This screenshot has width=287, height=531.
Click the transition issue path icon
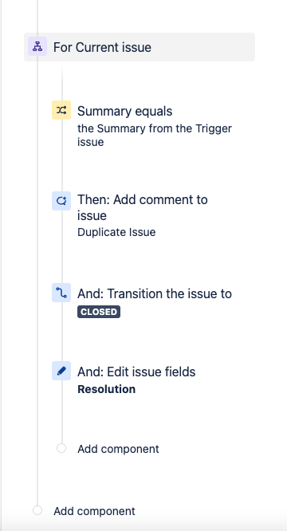61,293
